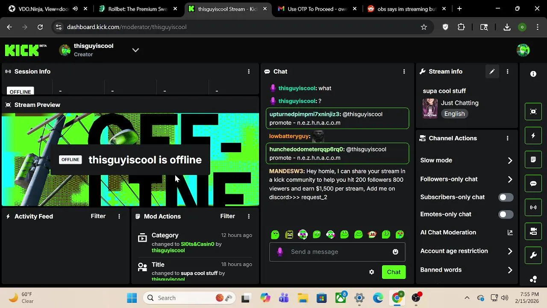The height and width of the screenshot is (308, 547).
Task: Open Chat panel three-dot options menu
Action: (x=404, y=71)
